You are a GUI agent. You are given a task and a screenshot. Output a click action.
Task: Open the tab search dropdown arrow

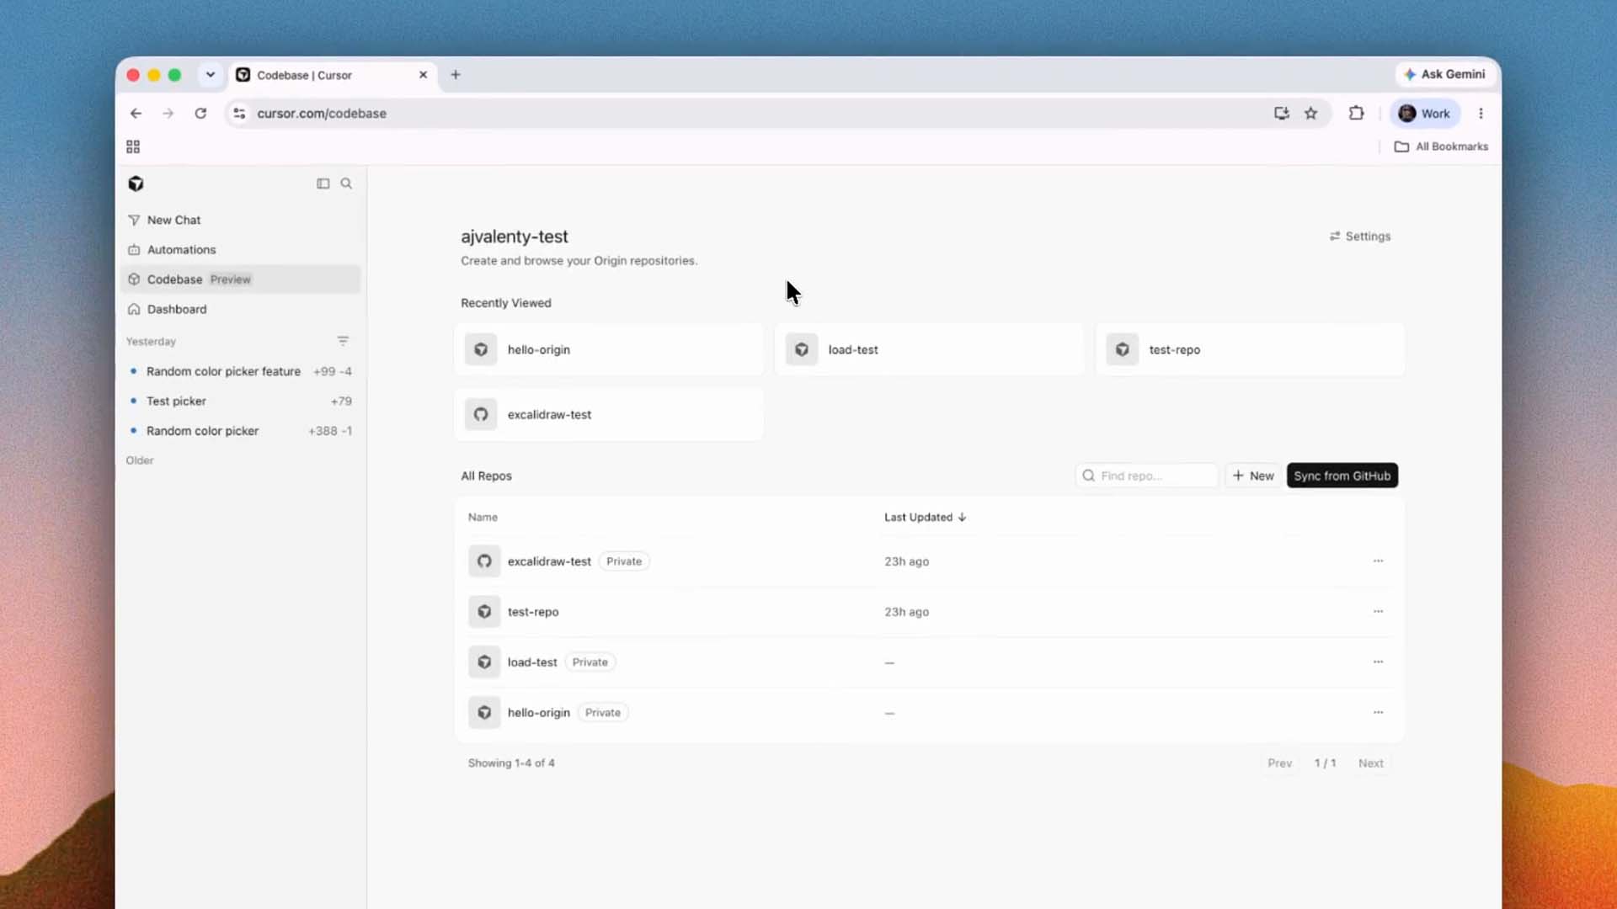[210, 75]
